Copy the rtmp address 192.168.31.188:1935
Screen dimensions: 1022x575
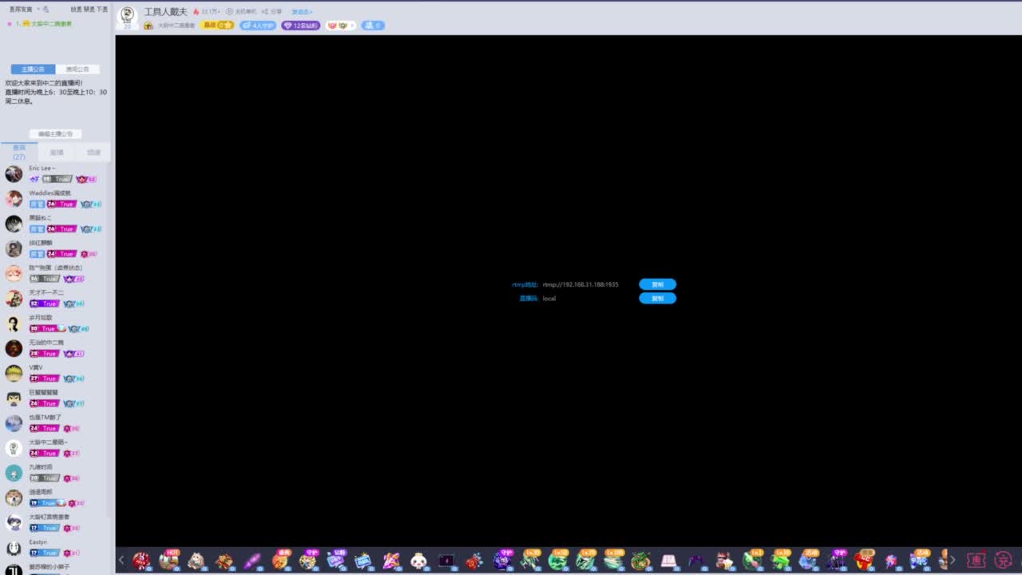[657, 284]
